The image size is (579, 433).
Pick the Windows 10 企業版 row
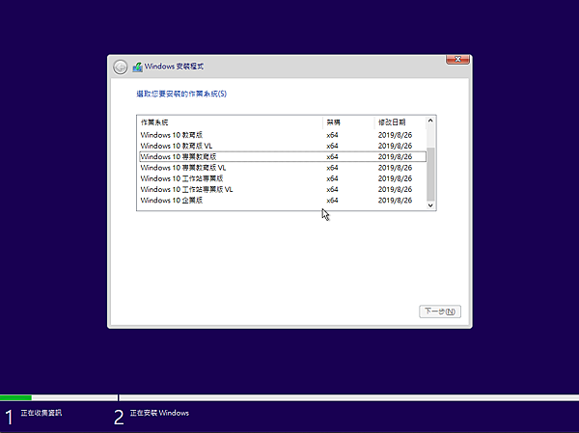click(283, 200)
